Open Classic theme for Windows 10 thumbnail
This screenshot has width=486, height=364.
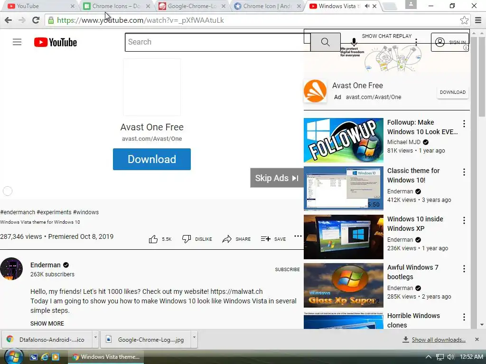(344, 189)
